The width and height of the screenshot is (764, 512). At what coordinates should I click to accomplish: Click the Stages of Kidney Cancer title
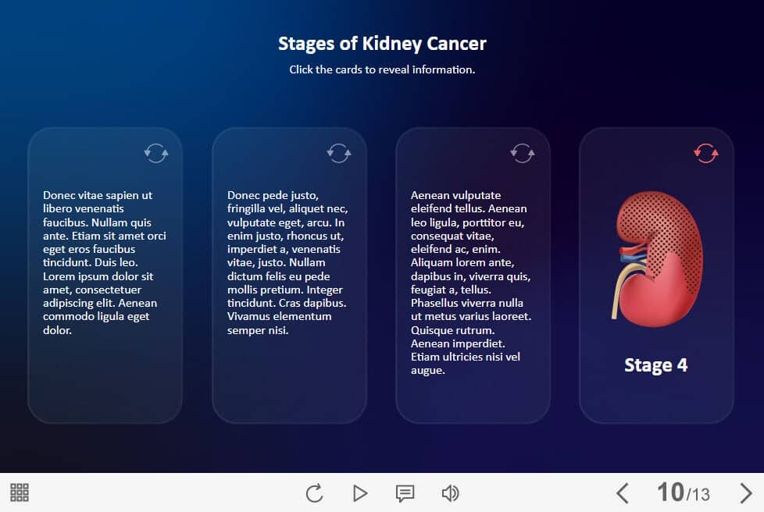pyautogui.click(x=382, y=44)
